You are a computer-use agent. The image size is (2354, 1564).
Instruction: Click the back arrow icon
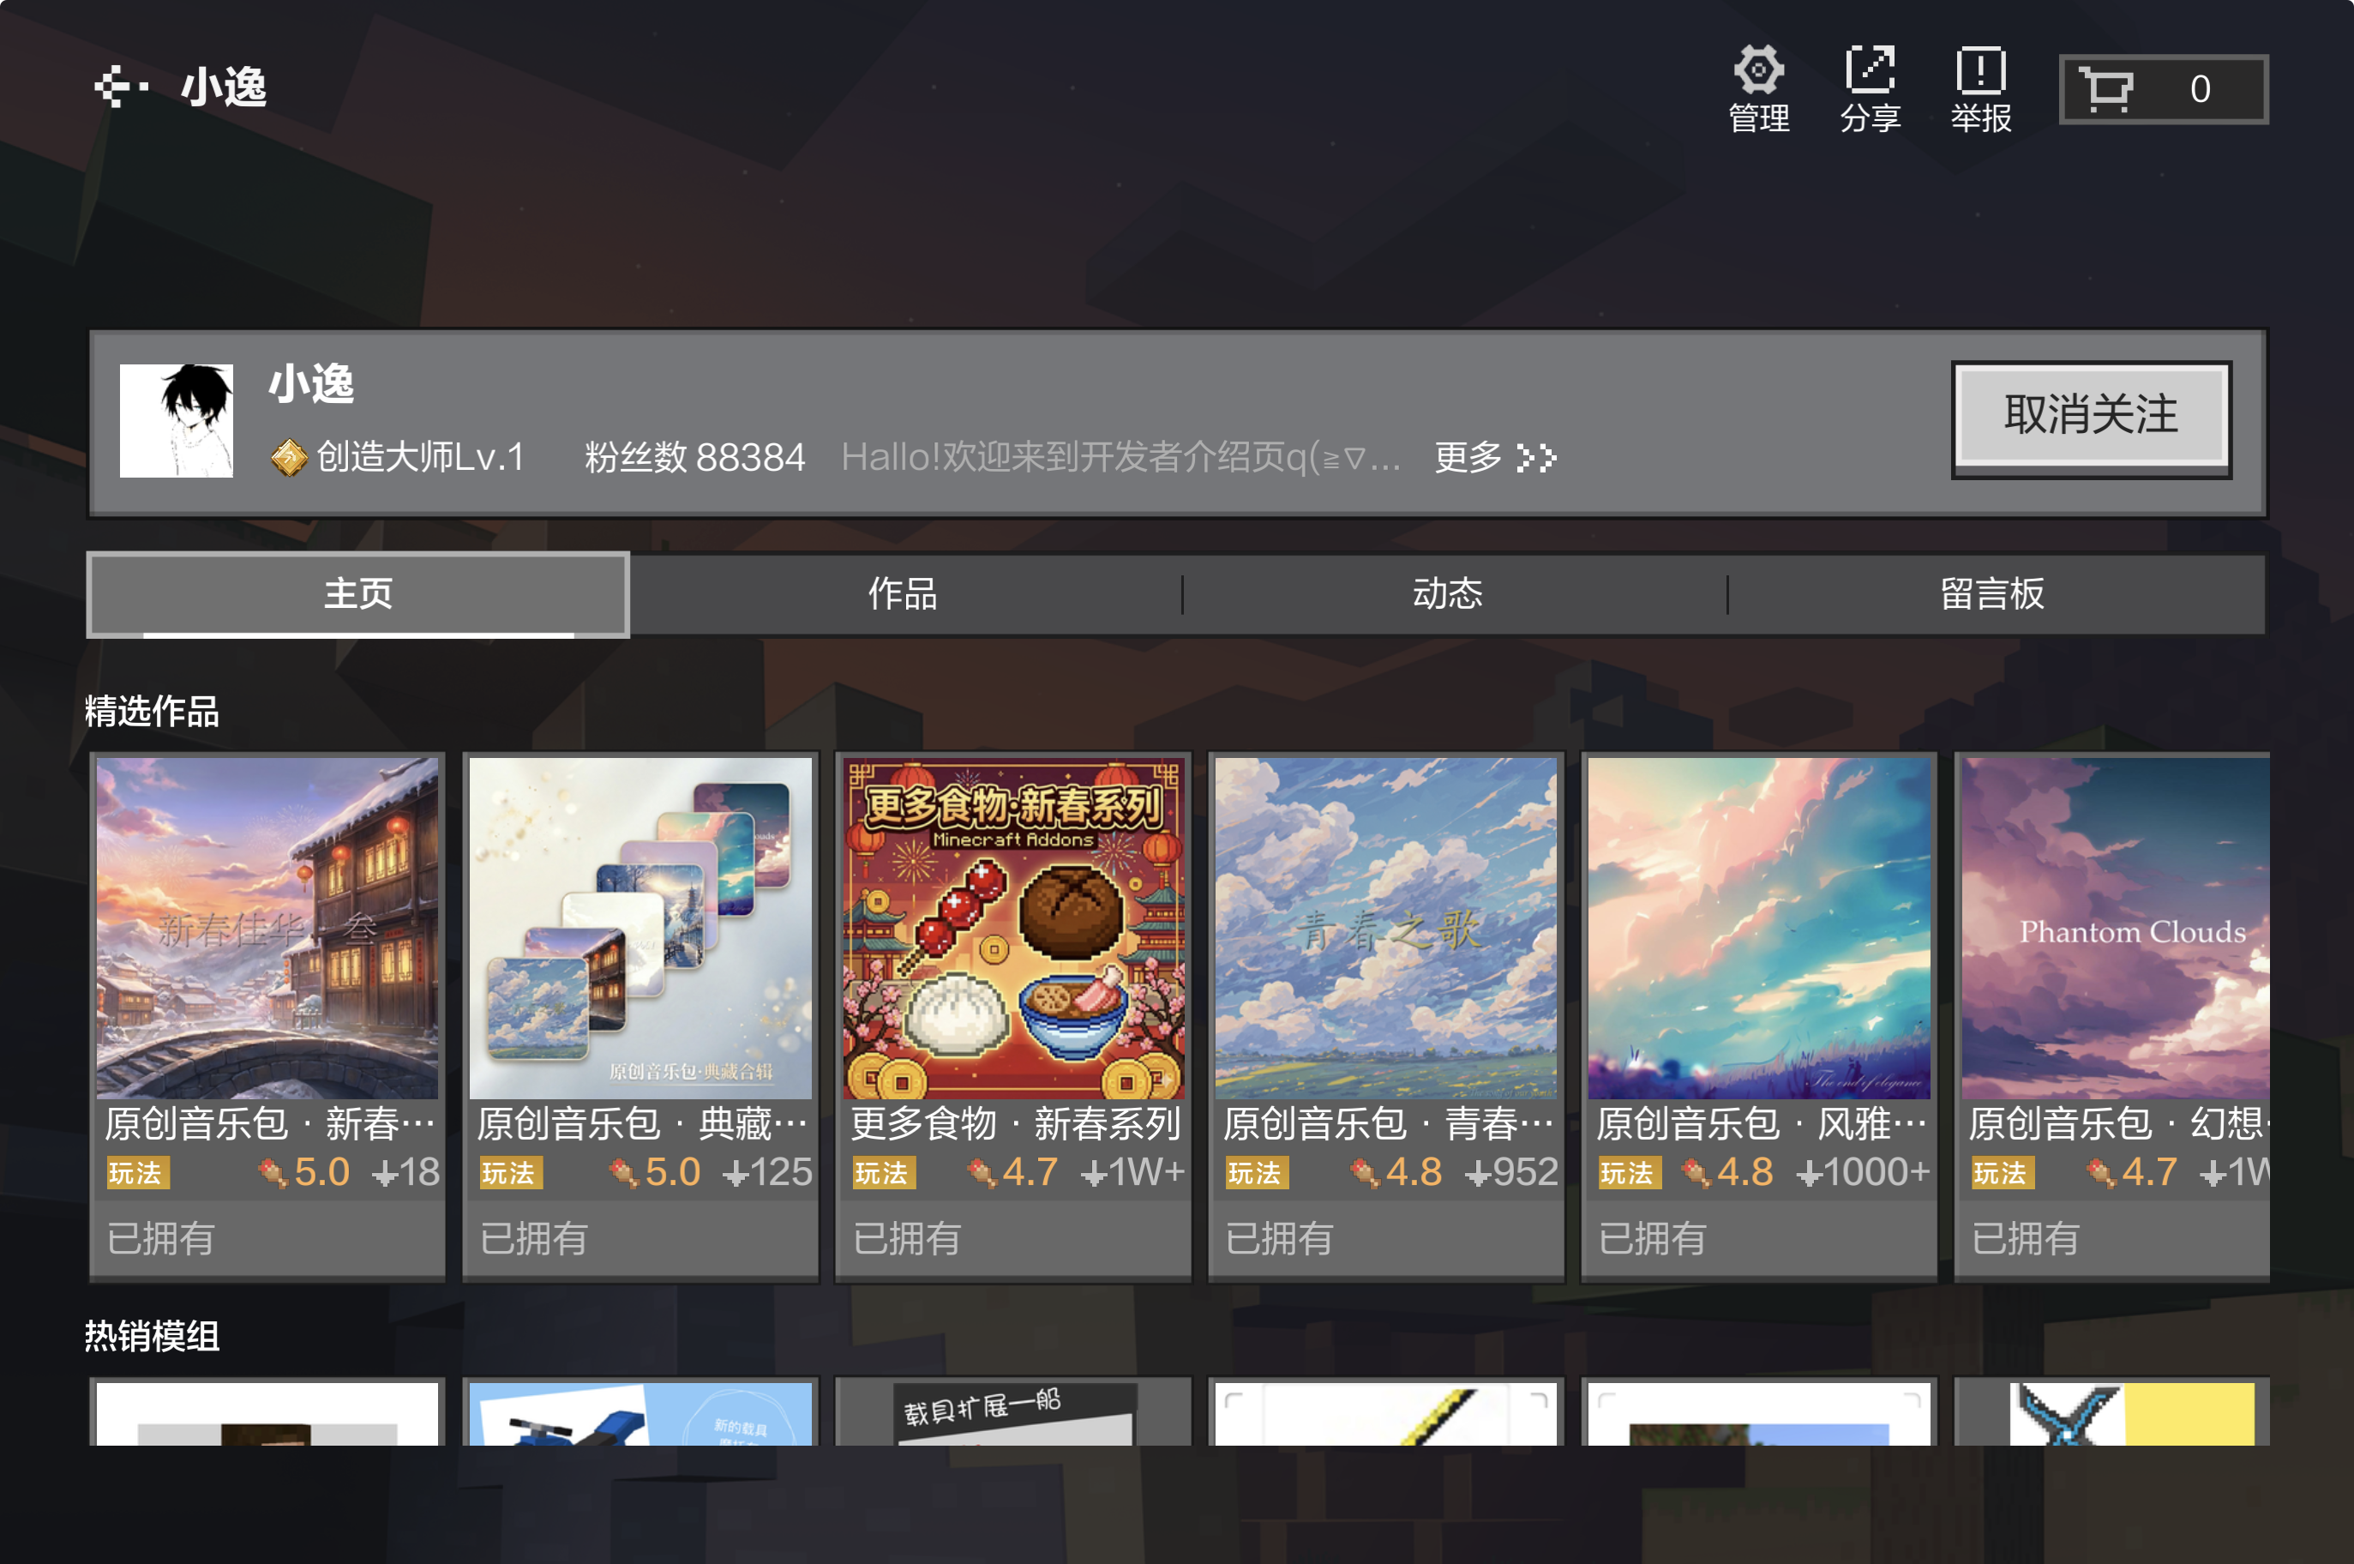click(120, 87)
